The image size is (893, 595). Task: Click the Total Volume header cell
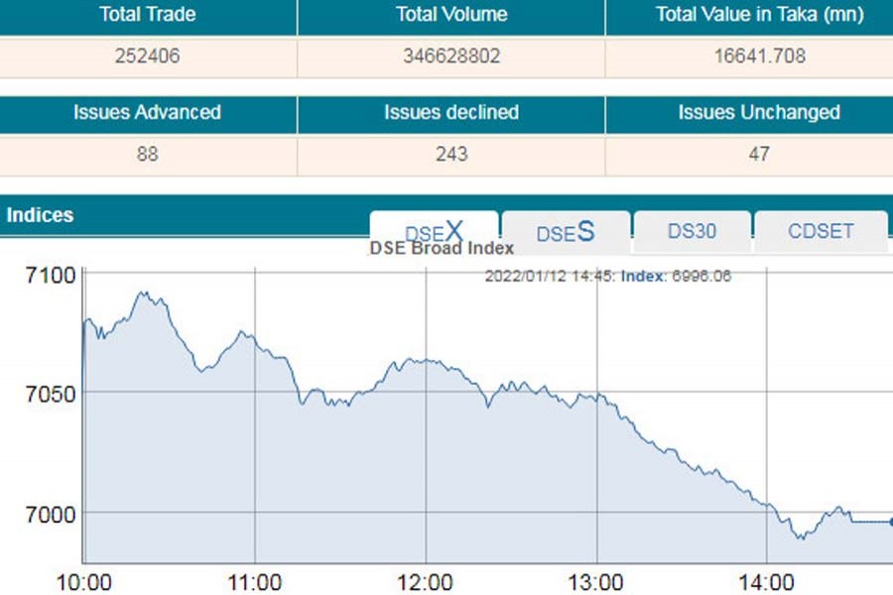click(x=451, y=15)
